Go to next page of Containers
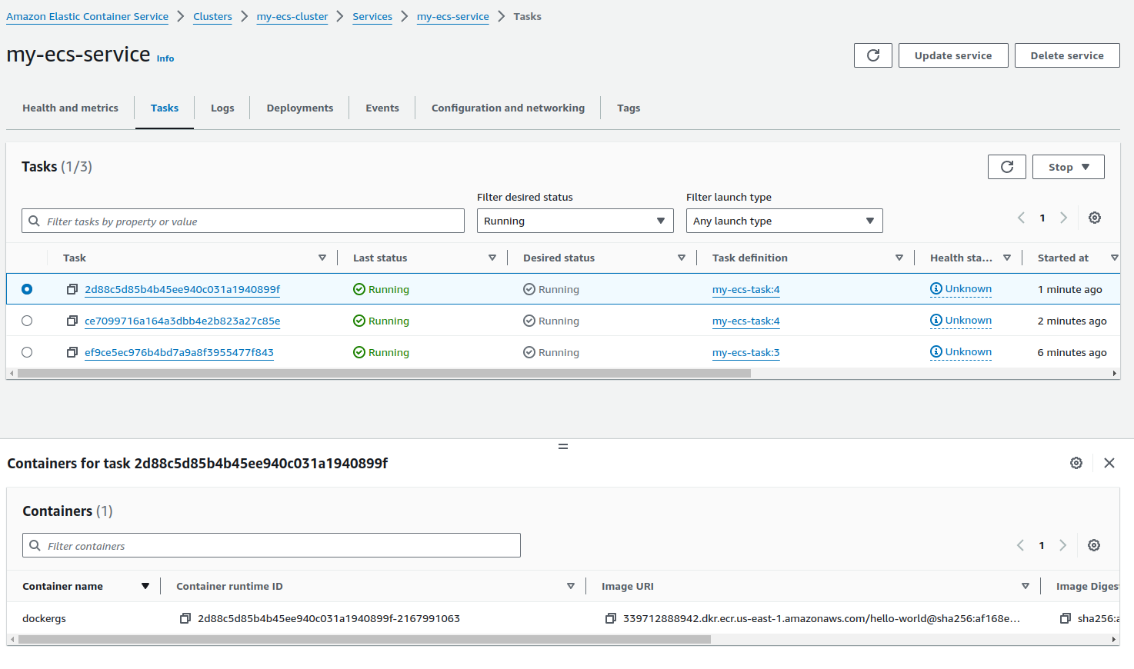 point(1063,545)
